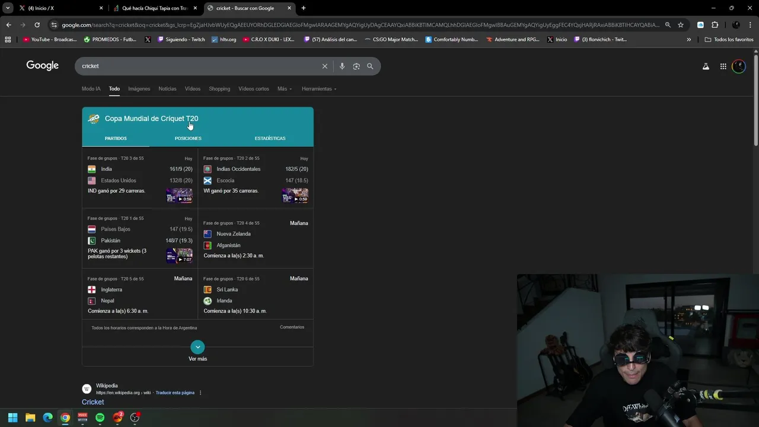The image size is (759, 427).
Task: Open the zoom magnifier icon in address bar
Action: tap(668, 25)
